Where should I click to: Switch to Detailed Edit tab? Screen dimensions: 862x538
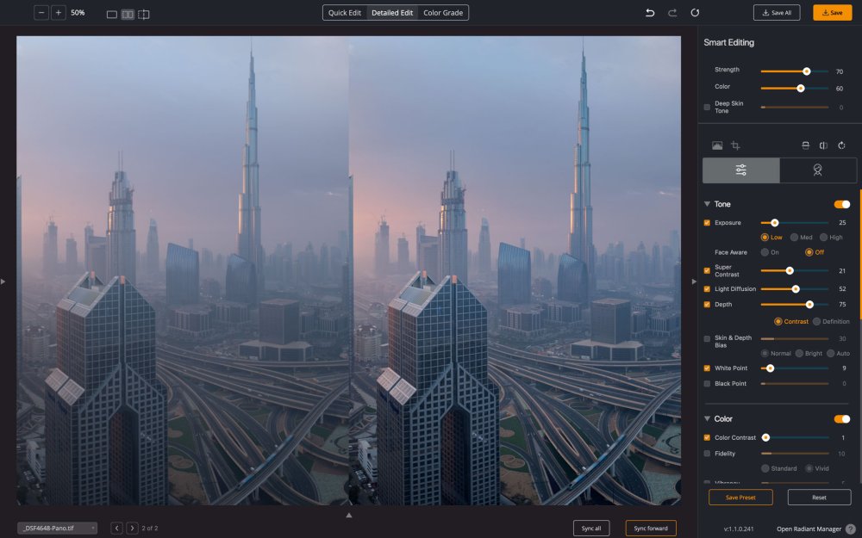pos(392,13)
